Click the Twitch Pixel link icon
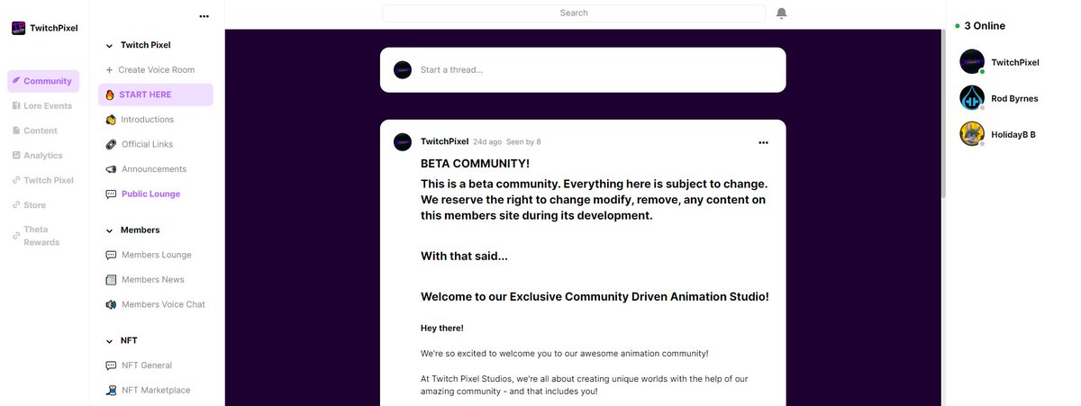 pyautogui.click(x=16, y=180)
